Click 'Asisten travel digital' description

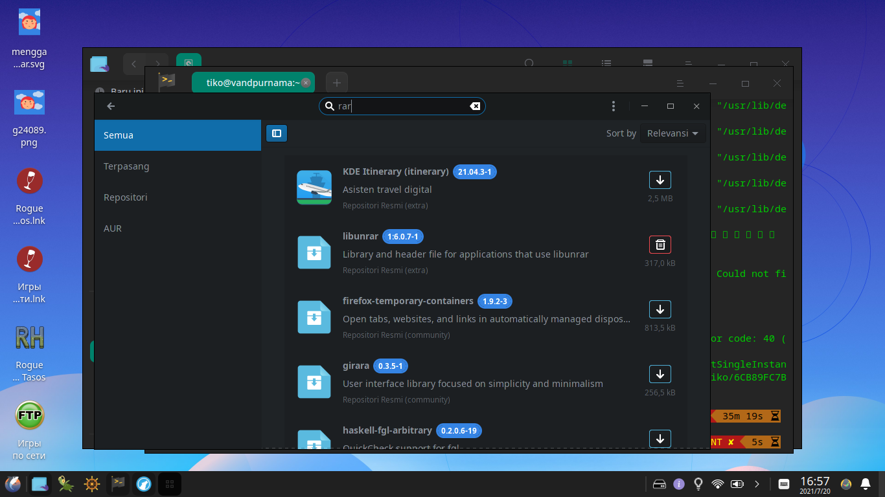(x=387, y=190)
